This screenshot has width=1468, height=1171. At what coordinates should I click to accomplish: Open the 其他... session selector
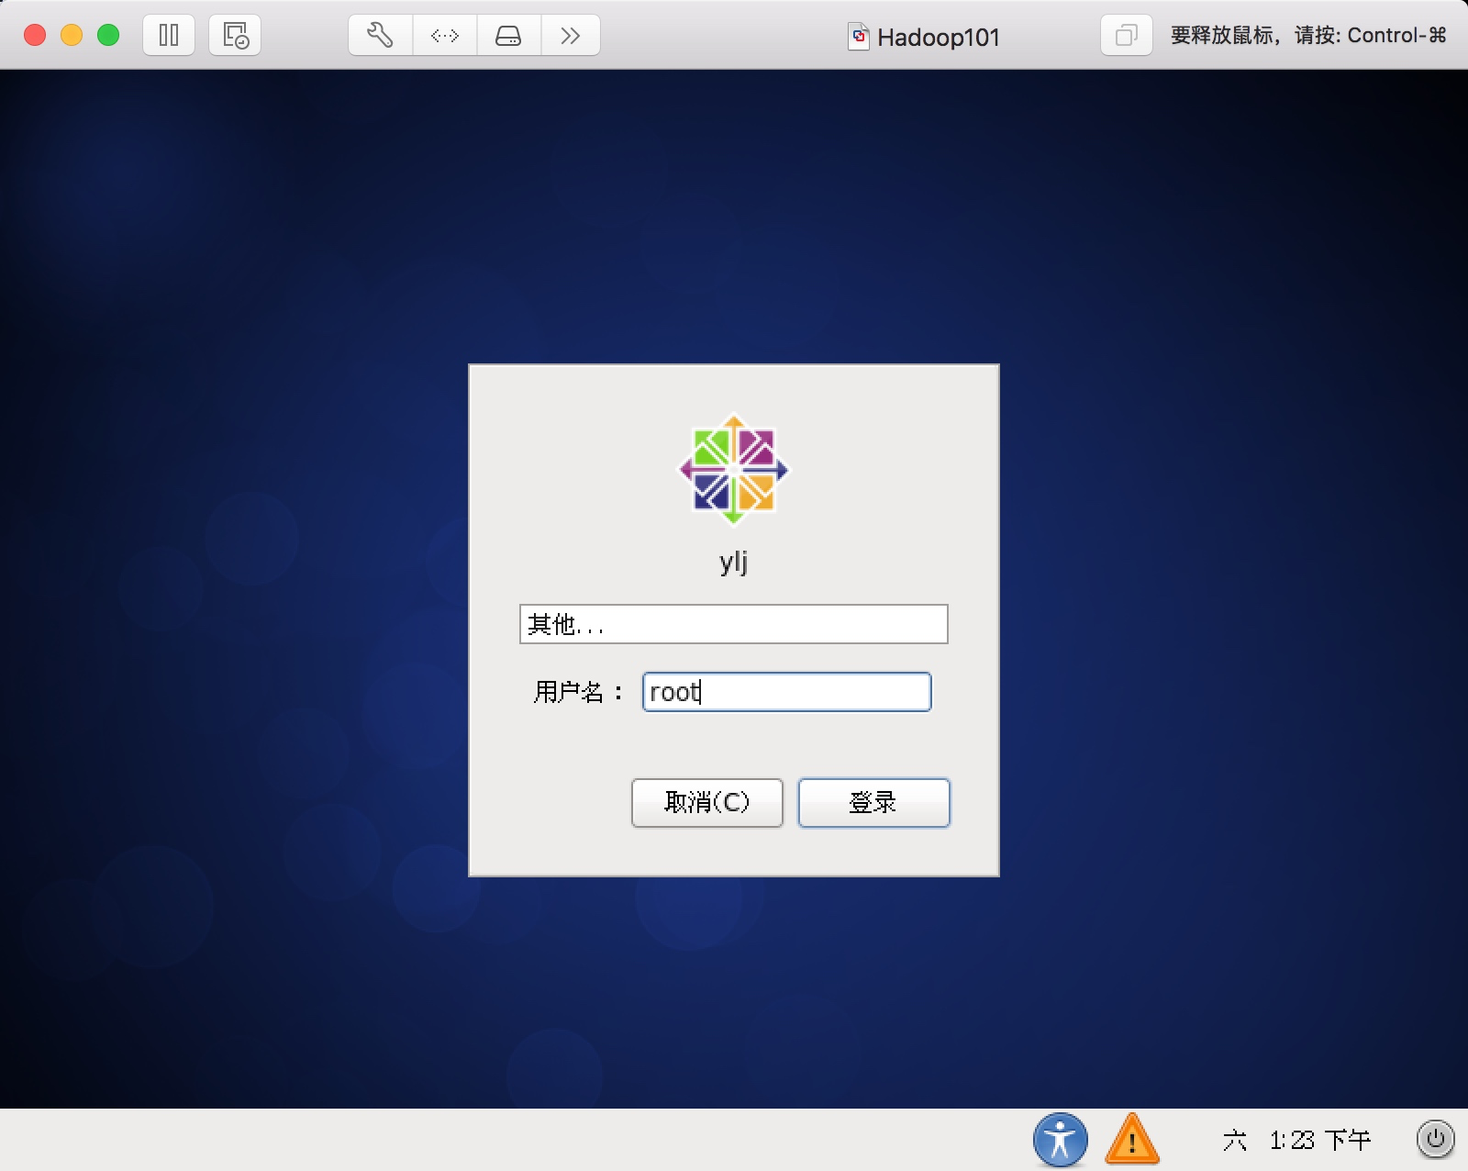pyautogui.click(x=734, y=624)
